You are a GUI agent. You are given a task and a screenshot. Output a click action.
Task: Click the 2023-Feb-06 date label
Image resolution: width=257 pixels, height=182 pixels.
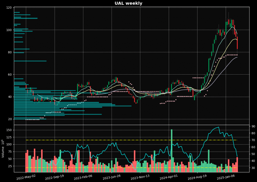click(x=83, y=177)
